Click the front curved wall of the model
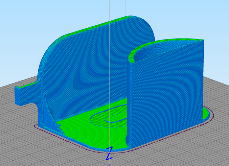The image size is (229, 166). 165,94
